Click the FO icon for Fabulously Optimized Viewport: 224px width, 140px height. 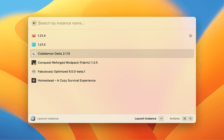click(34, 71)
